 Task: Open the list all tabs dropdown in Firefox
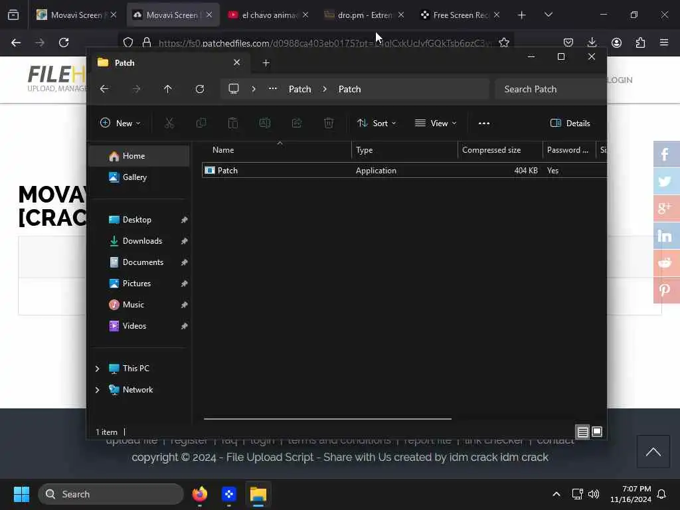pyautogui.click(x=548, y=15)
